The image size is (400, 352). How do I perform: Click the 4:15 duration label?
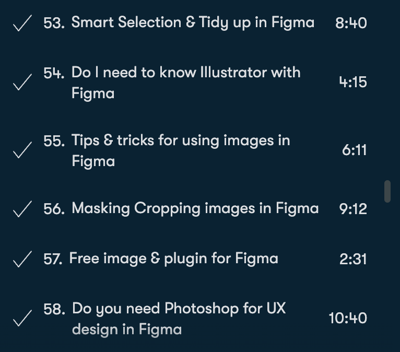click(352, 83)
